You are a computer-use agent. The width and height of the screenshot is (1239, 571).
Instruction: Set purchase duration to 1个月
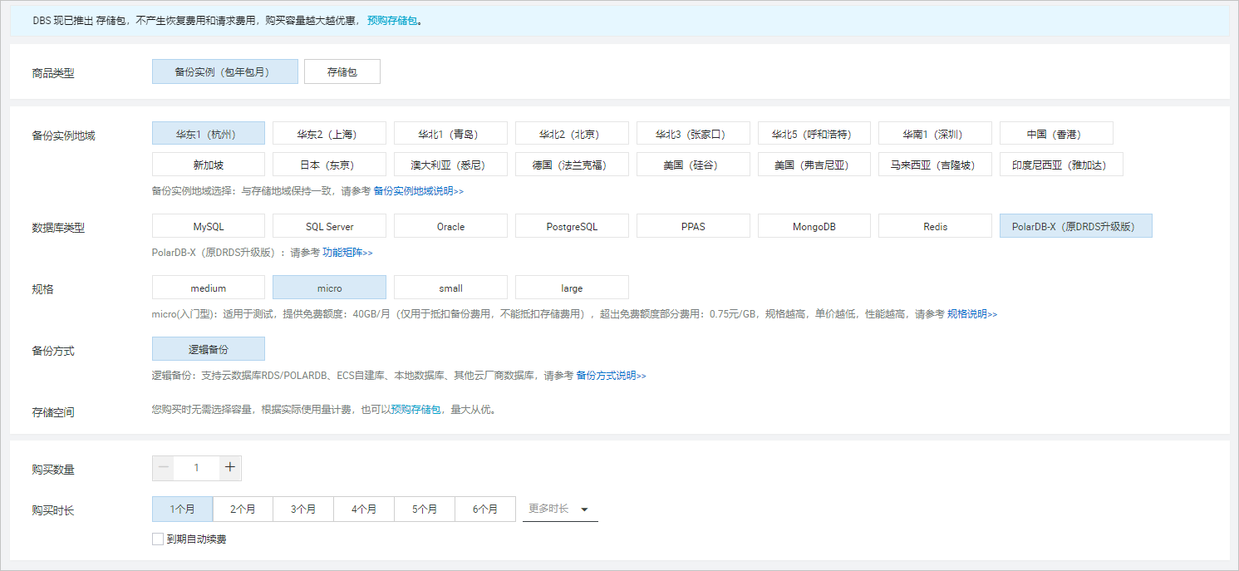tap(183, 509)
